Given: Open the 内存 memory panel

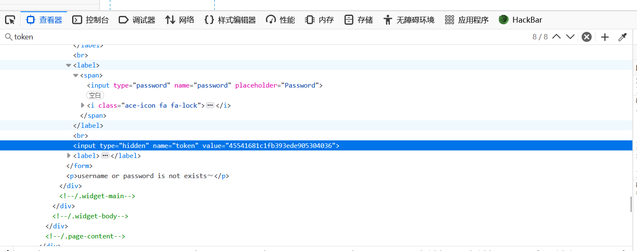Looking at the screenshot, I should [x=320, y=20].
